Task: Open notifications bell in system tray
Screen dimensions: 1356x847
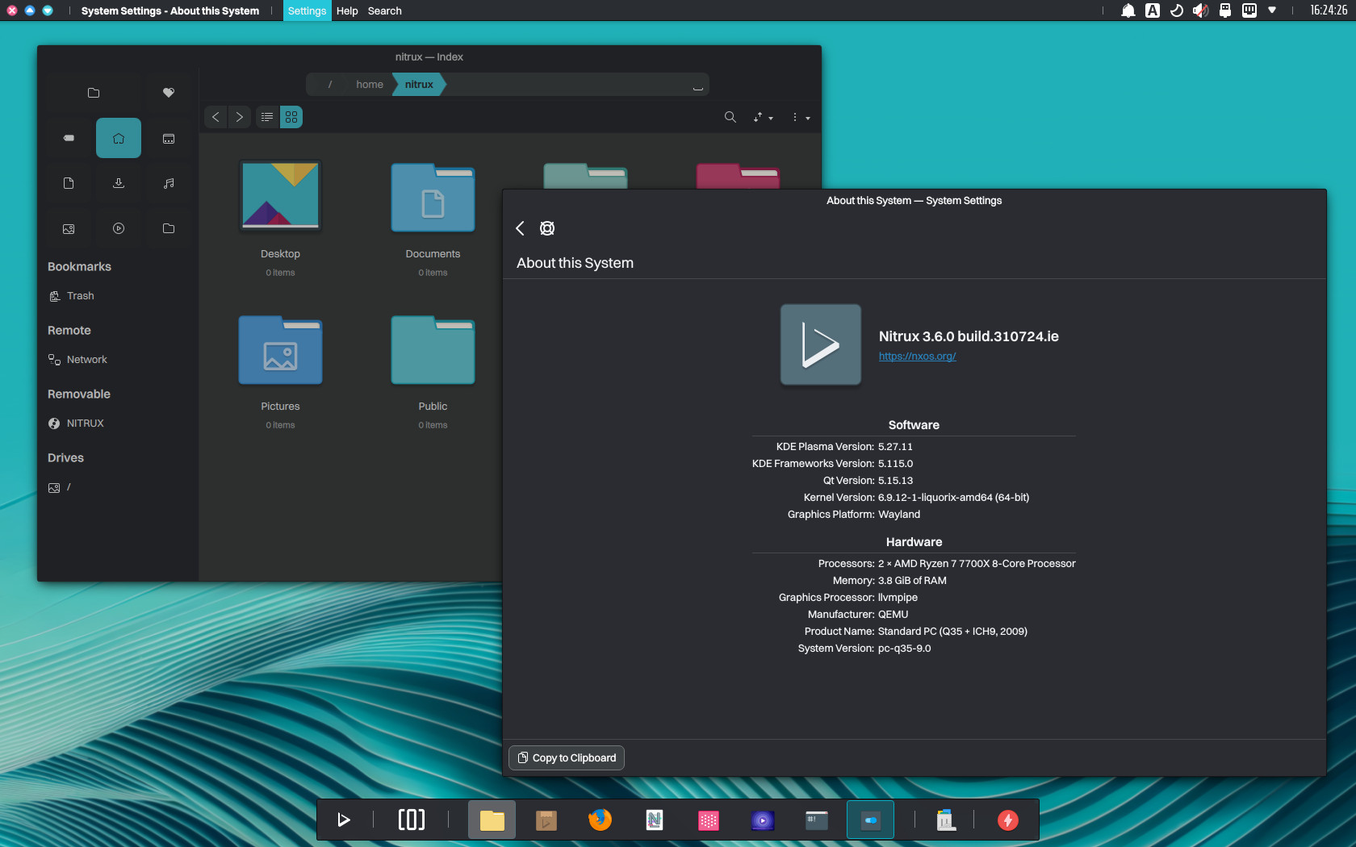Action: click(1128, 10)
